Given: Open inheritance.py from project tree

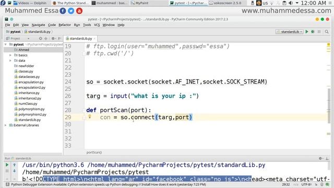Looking at the screenshot, I should click(x=27, y=93).
